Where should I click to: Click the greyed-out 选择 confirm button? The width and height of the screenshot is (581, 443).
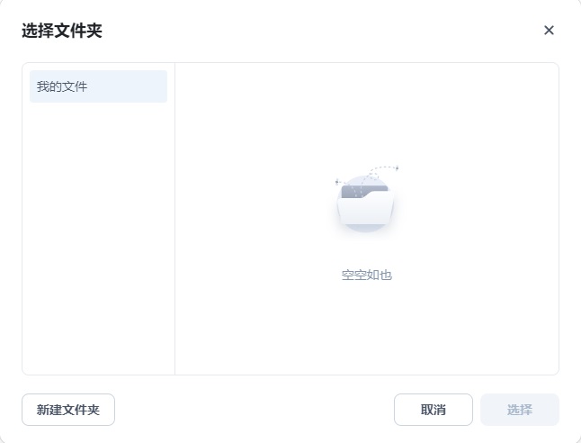tap(520, 410)
